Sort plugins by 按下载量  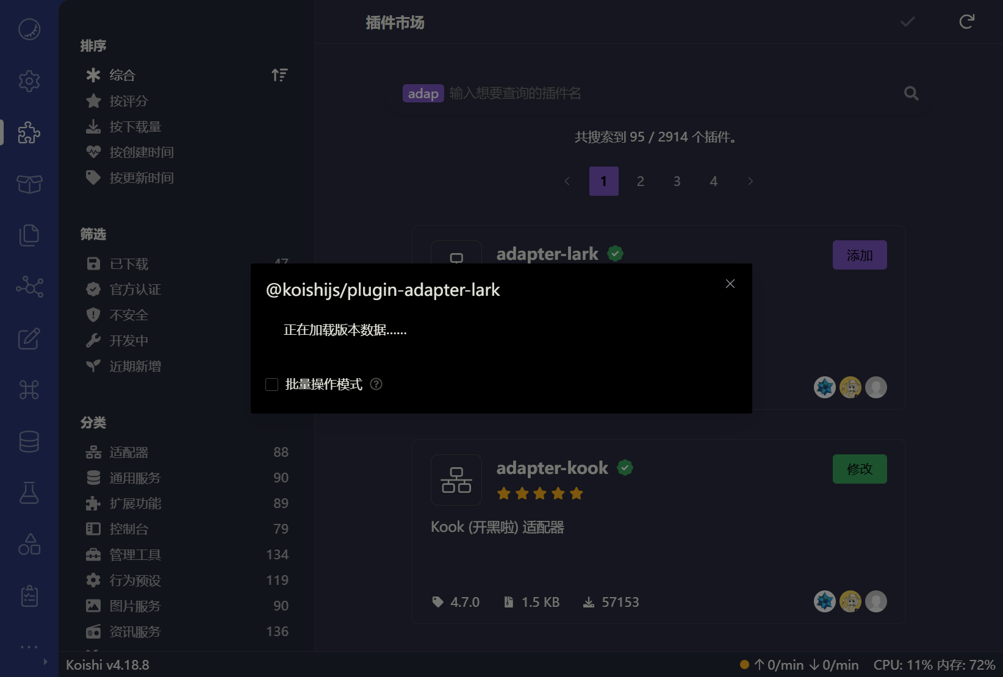tap(135, 127)
